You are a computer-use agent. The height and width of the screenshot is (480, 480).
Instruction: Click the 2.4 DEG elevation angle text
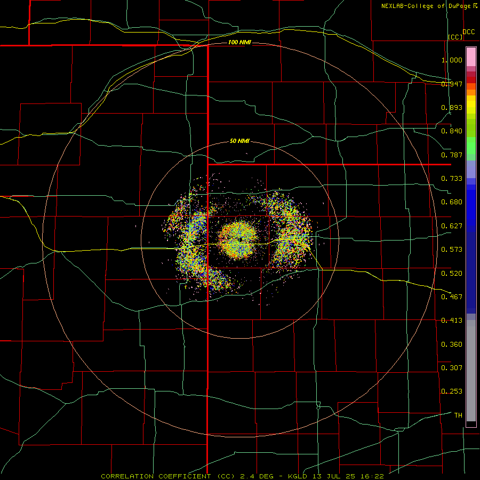[x=257, y=476]
